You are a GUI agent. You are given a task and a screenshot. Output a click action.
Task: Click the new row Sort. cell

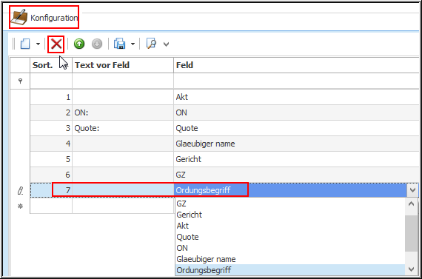pyautogui.click(x=51, y=206)
